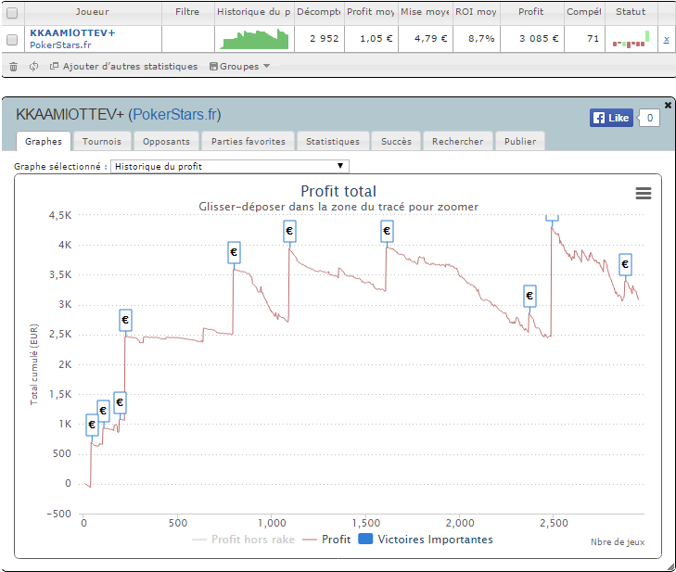Open PokerStars.fr link in panel title
The height and width of the screenshot is (572, 676).
[x=175, y=115]
